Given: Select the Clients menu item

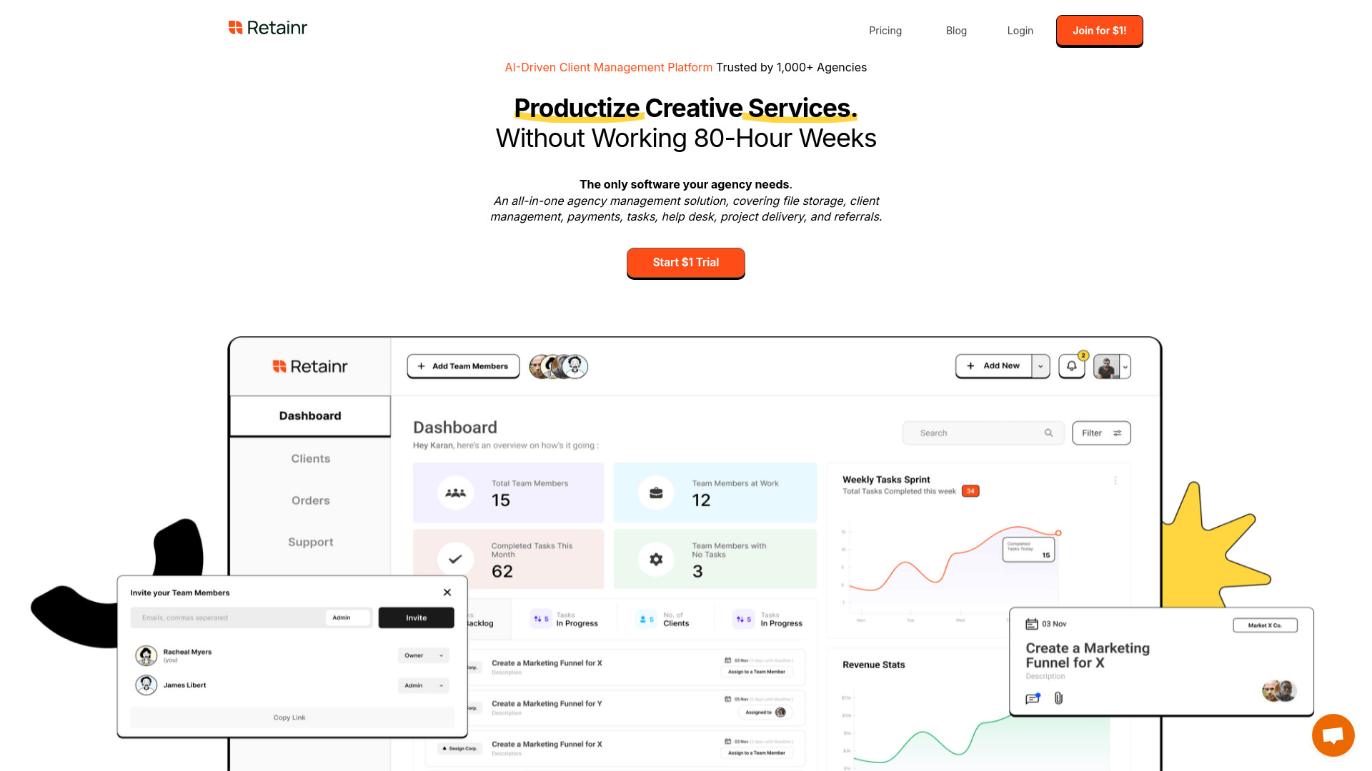Looking at the screenshot, I should [310, 458].
